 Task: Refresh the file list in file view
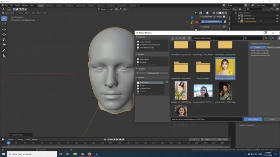click(x=184, y=38)
